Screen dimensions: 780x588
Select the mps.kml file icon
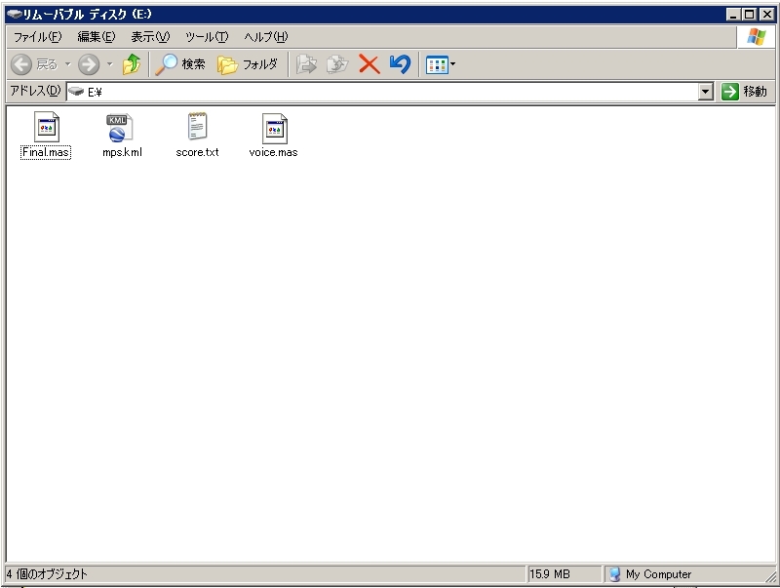coord(119,128)
